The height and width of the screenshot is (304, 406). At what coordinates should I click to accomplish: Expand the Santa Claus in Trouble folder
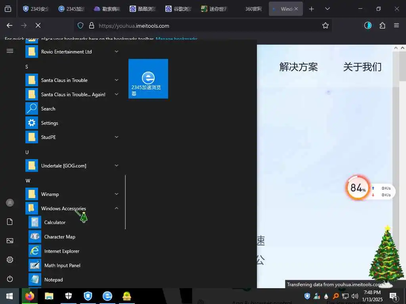74,80
